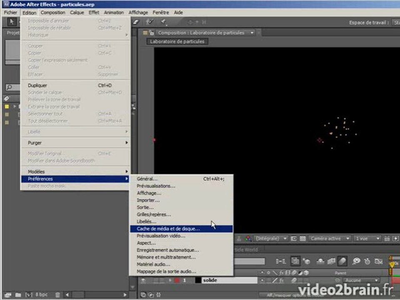
Task: Click the Brainstorm icon in timeline
Action: click(x=356, y=261)
